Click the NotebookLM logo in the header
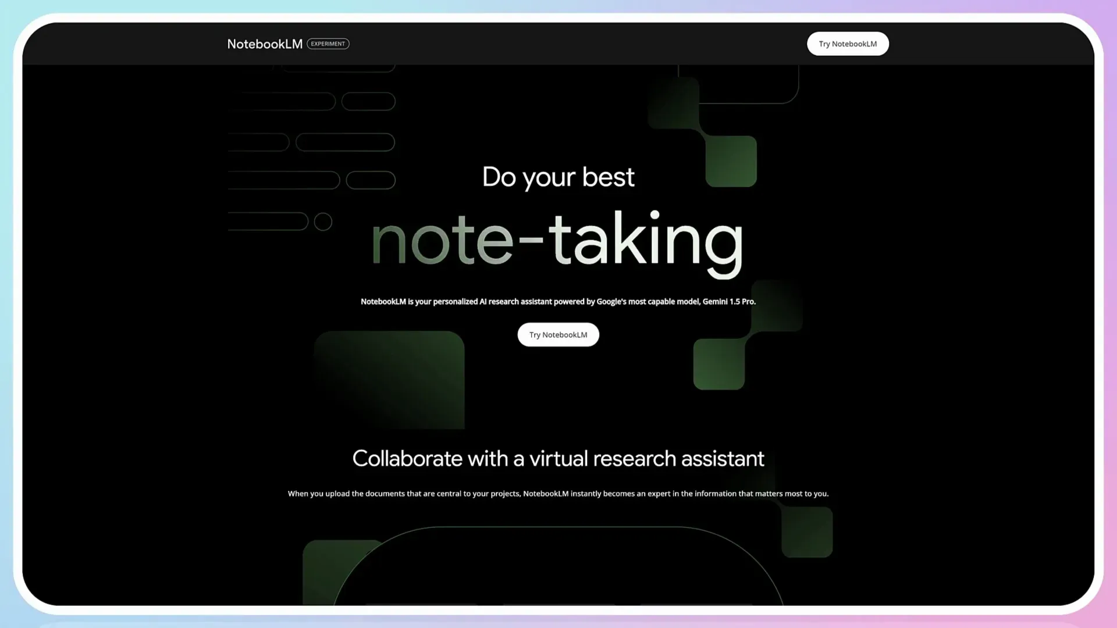 pos(265,44)
